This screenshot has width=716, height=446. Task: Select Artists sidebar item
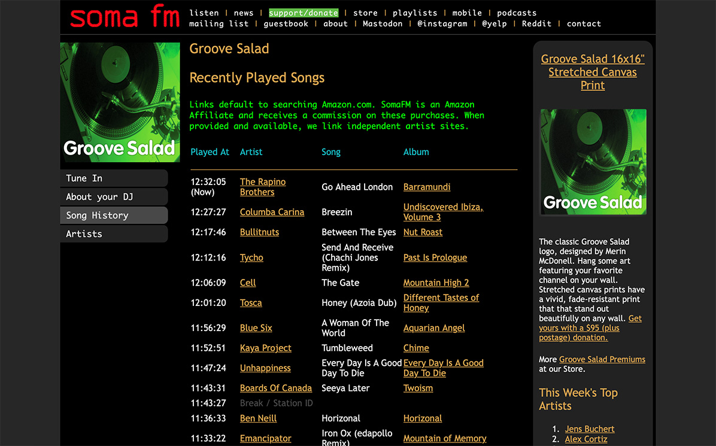click(x=114, y=233)
